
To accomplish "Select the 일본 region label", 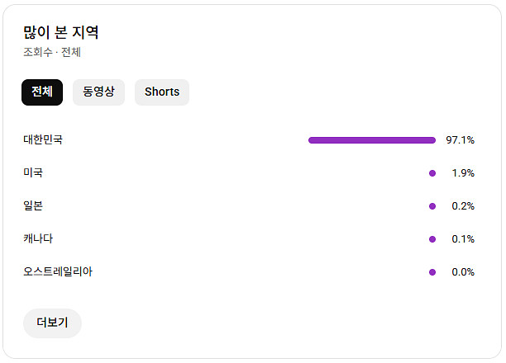I will pyautogui.click(x=33, y=206).
